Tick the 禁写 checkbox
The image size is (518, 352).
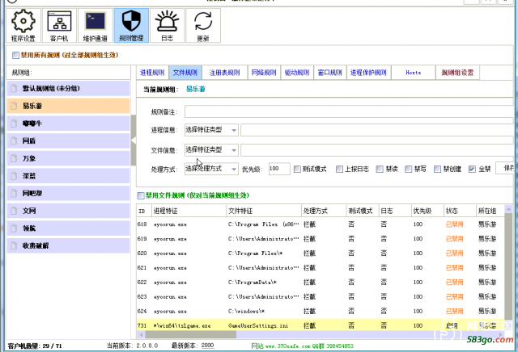pyautogui.click(x=408, y=169)
